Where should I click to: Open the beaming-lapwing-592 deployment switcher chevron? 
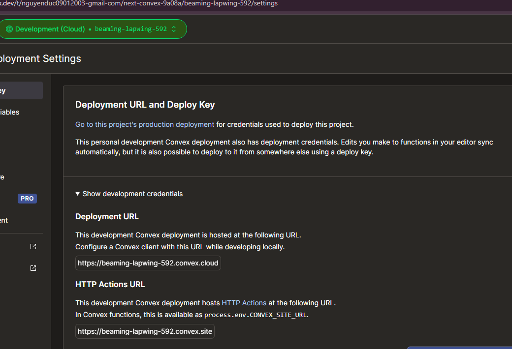[174, 29]
